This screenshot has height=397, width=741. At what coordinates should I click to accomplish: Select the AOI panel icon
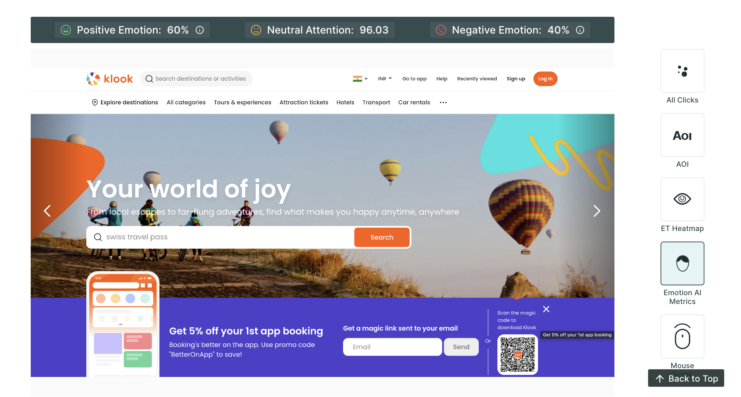click(x=682, y=135)
